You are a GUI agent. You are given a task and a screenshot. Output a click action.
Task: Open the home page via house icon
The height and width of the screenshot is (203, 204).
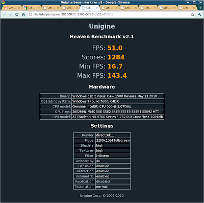click(x=23, y=14)
